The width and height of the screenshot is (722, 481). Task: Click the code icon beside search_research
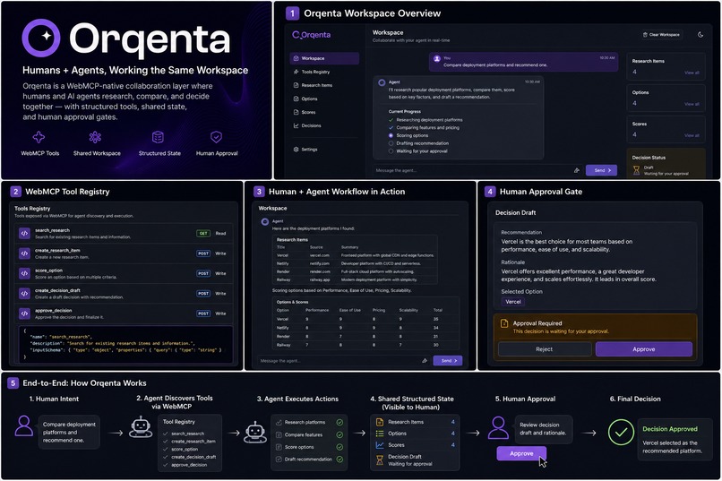point(24,234)
